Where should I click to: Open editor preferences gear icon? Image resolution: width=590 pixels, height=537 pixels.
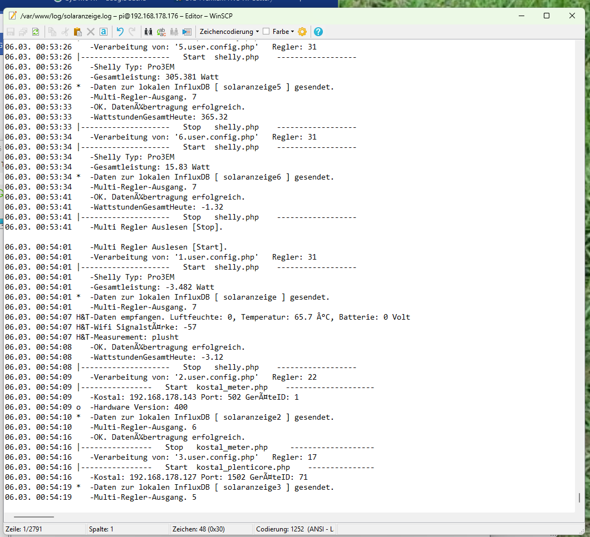coord(302,32)
